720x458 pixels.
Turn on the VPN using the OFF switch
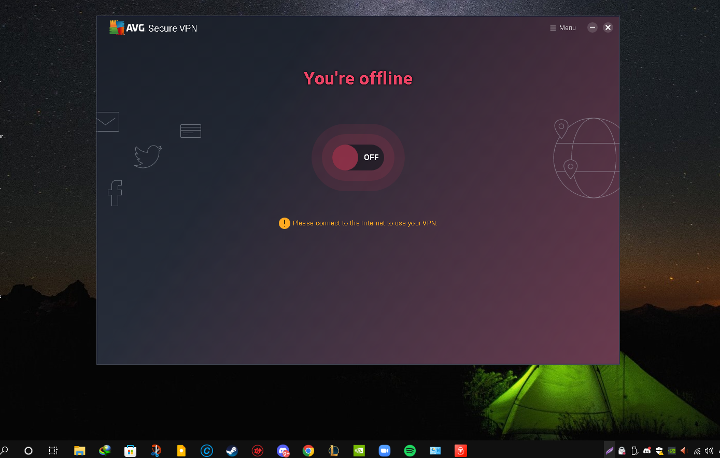point(358,158)
